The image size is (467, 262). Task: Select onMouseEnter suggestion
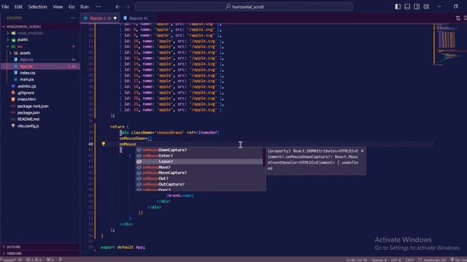200,156
